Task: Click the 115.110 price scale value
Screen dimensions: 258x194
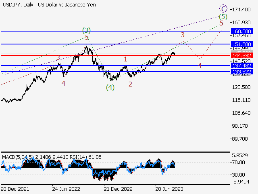Action: 241,100
